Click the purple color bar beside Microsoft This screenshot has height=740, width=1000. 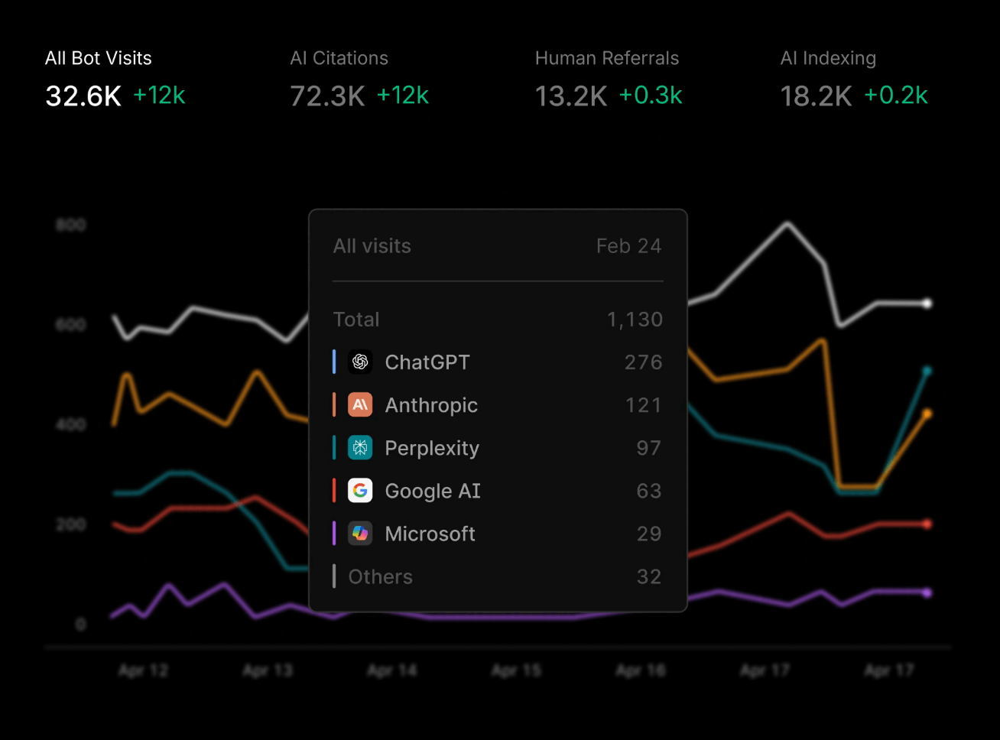[334, 533]
